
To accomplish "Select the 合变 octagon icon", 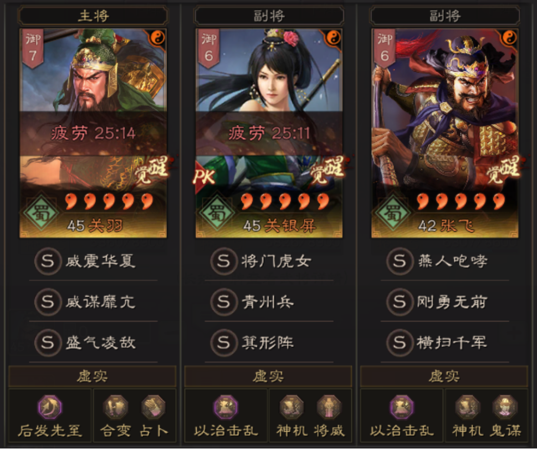I will (x=115, y=407).
